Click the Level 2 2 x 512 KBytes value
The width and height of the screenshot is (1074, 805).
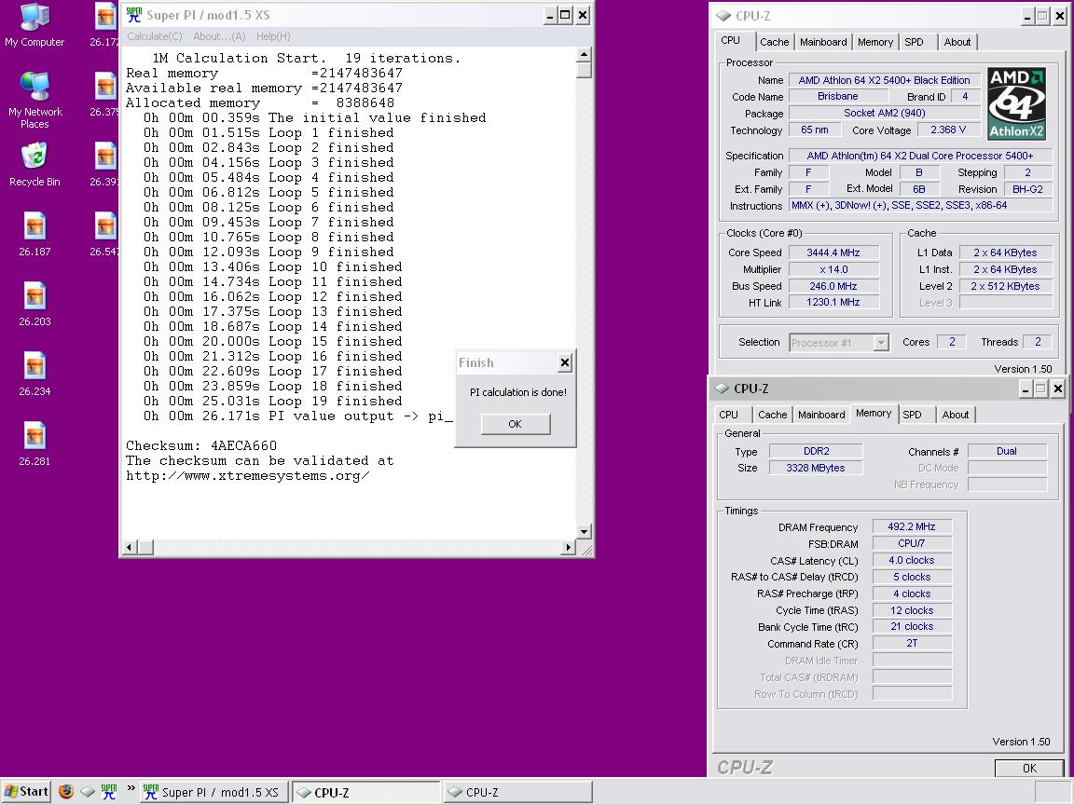pyautogui.click(x=1005, y=286)
